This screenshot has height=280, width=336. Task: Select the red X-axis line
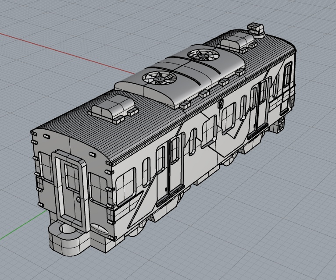(68, 54)
